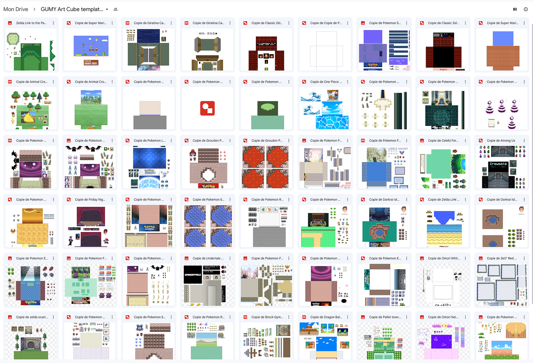Select file name 'Copie de Dragon Bal...'
This screenshot has width=533, height=363.
click(x=326, y=317)
